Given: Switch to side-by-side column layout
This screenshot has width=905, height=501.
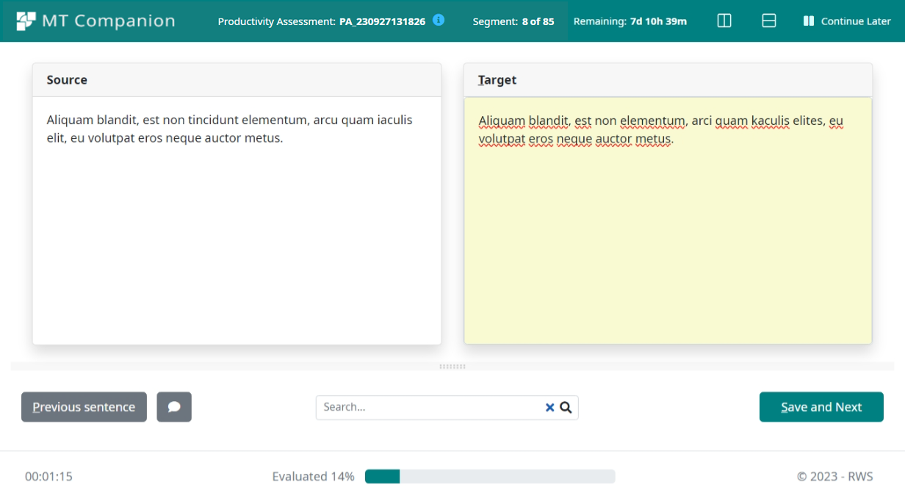Looking at the screenshot, I should coord(724,21).
